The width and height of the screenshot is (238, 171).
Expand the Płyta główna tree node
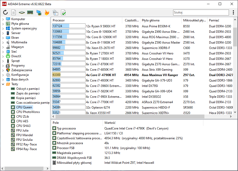click(x=3, y=24)
